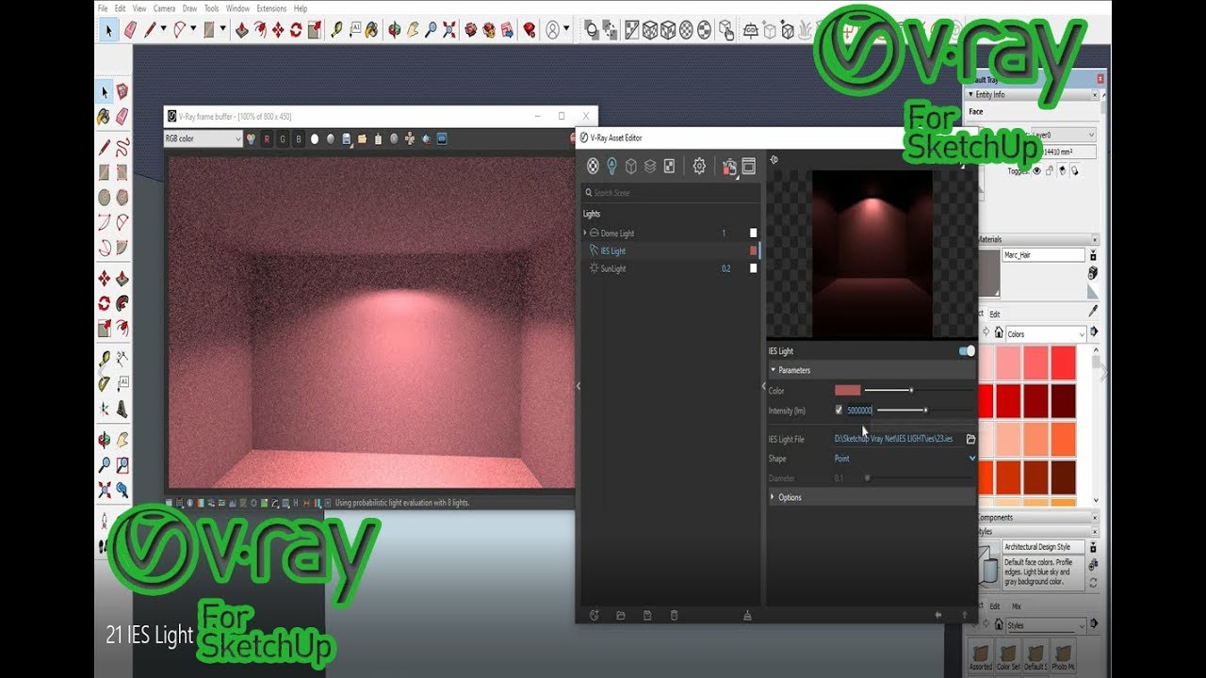Open the Colors material library dropdown
This screenshot has height=678, width=1206.
(x=1046, y=334)
